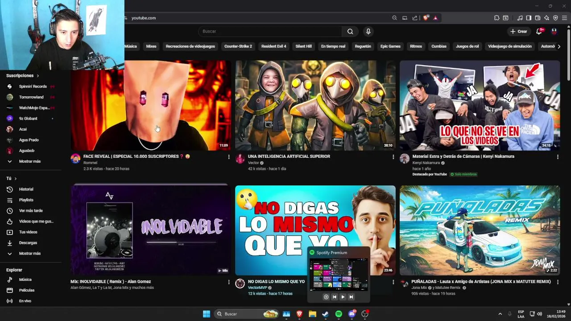Open the account avatar menu
571x321 pixels.
click(554, 31)
